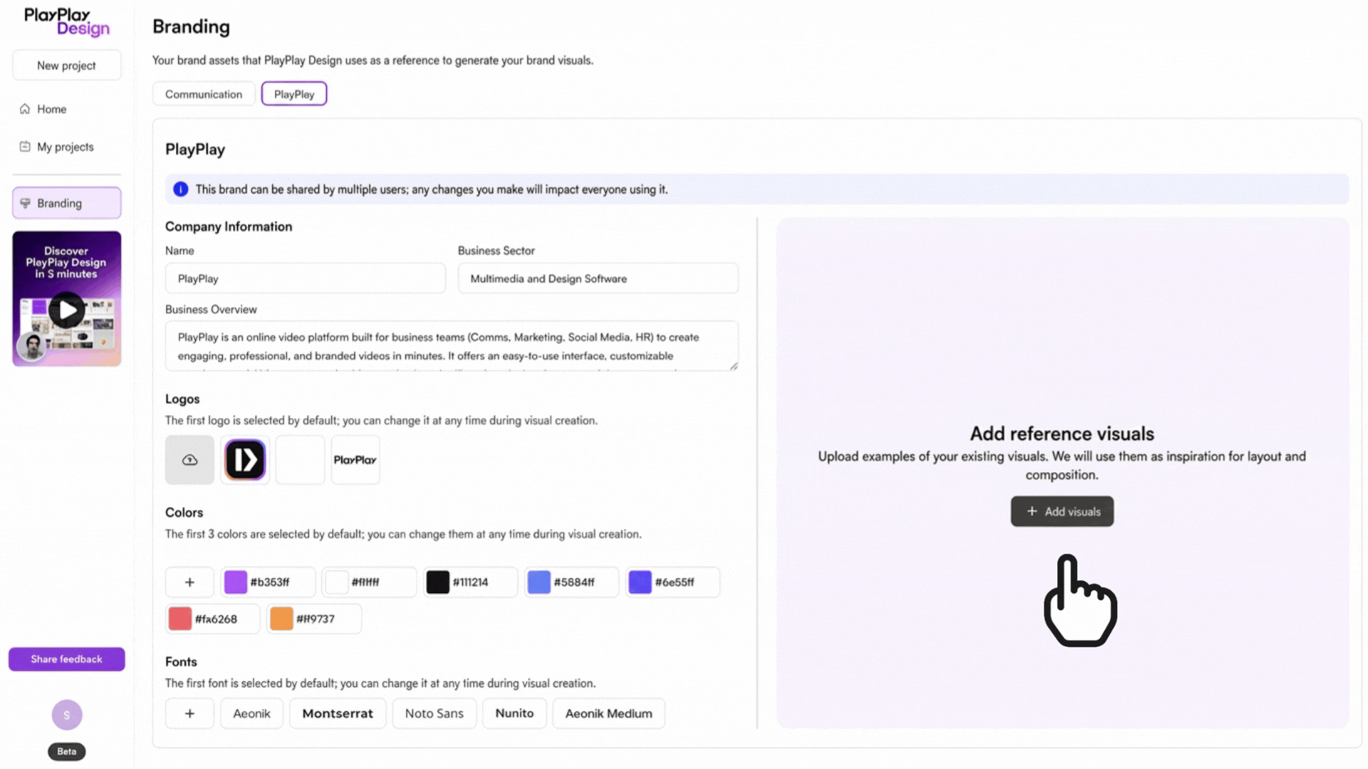Click the Share feedback button
1368x769 pixels.
pos(67,659)
